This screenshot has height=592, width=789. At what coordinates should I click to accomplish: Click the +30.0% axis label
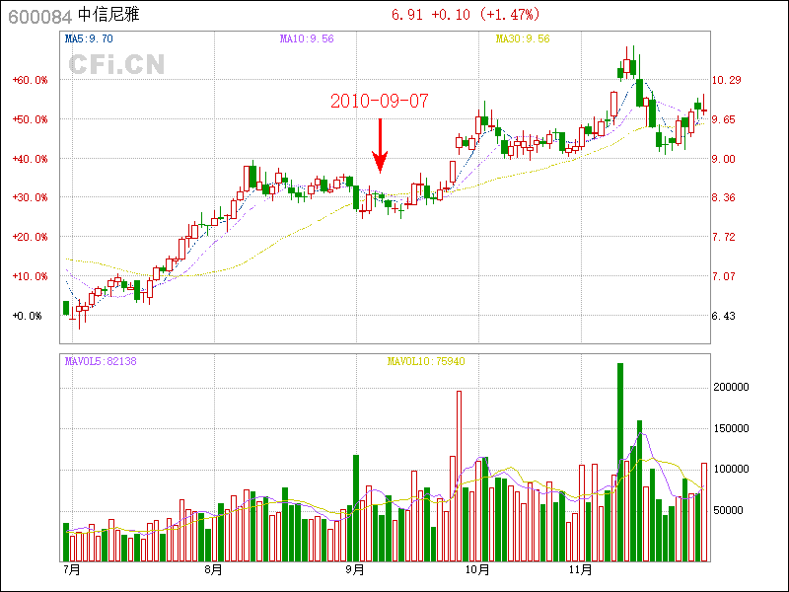31,198
